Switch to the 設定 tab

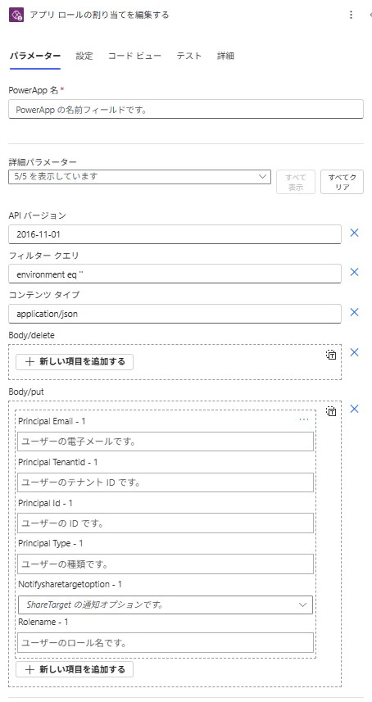(84, 56)
